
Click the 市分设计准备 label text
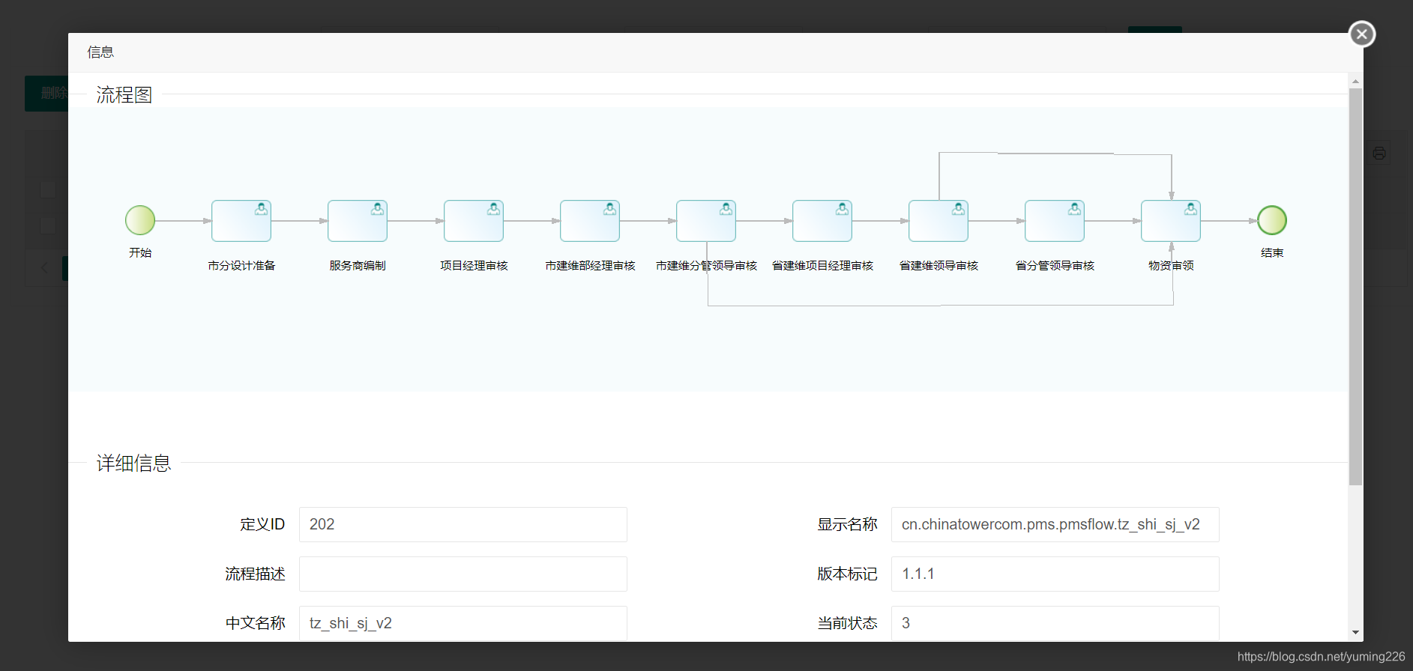pos(241,266)
